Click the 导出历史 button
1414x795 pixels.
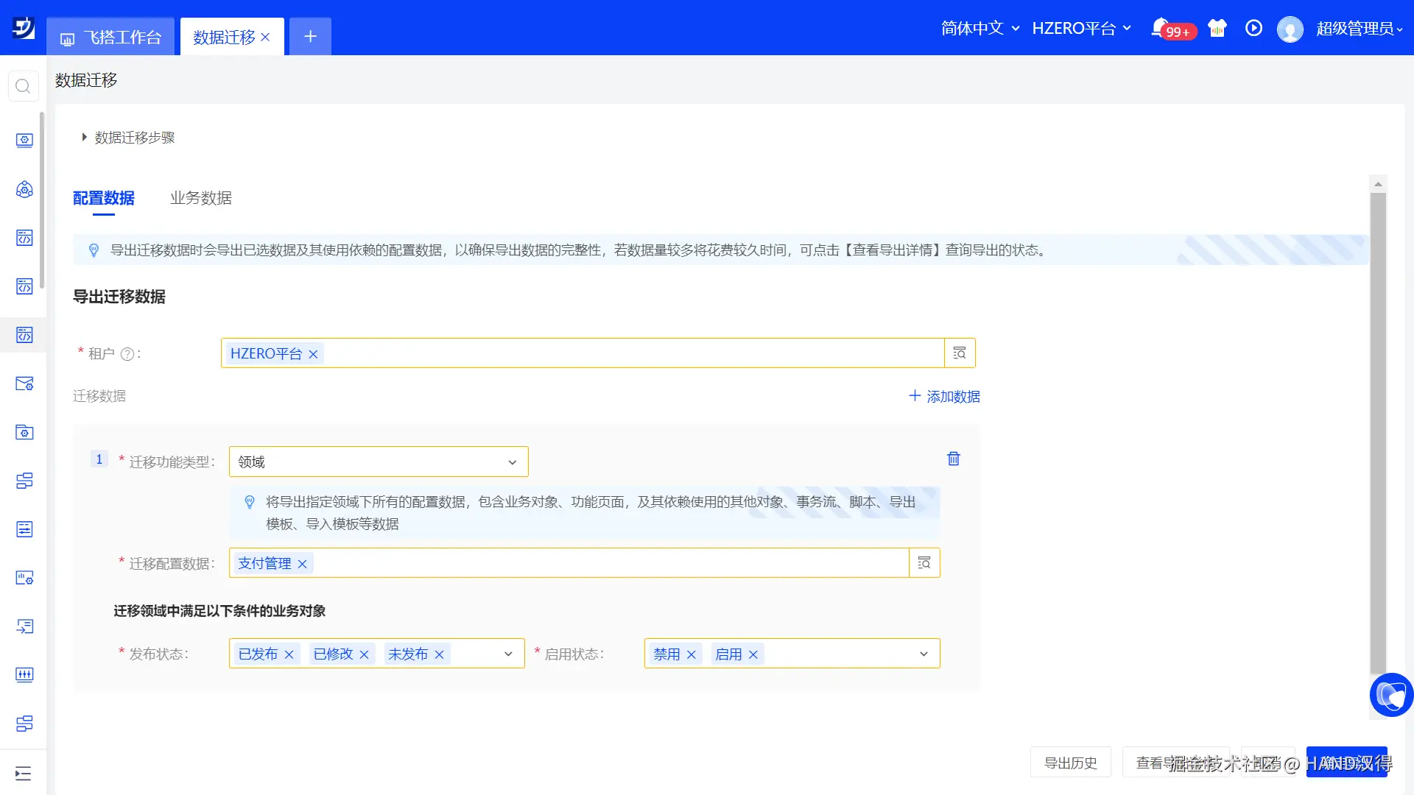1070,763
